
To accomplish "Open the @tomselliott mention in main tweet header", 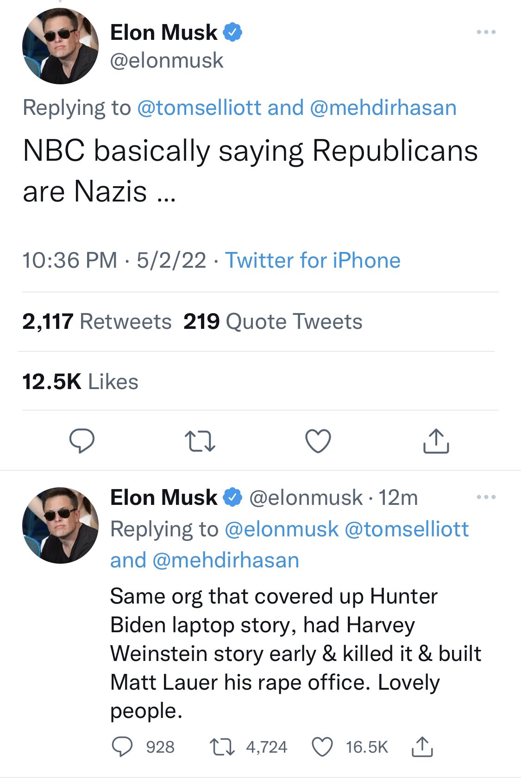I will [199, 108].
